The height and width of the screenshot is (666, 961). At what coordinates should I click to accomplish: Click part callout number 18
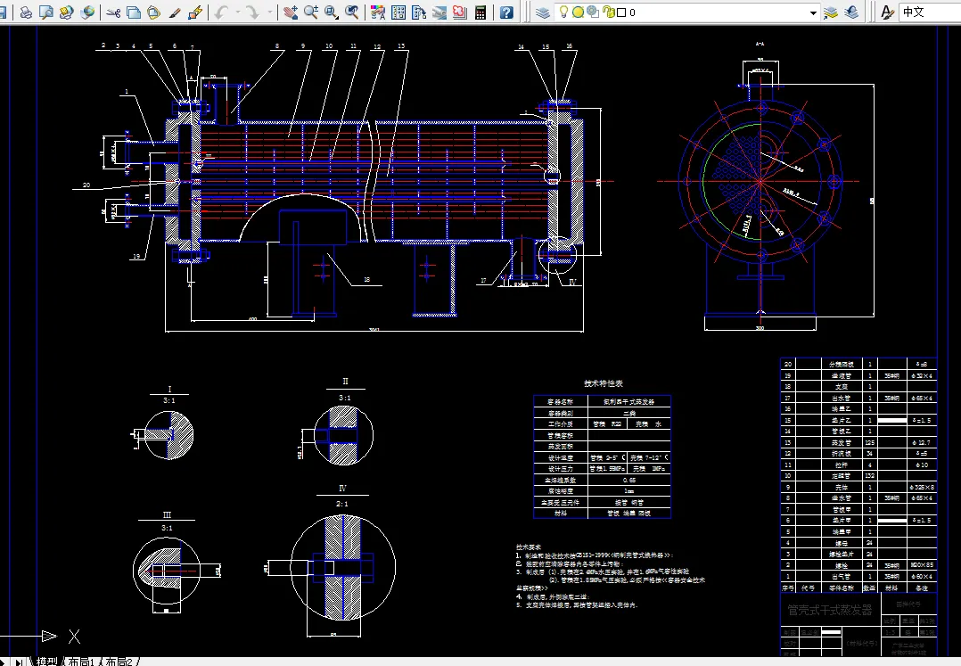tap(366, 279)
